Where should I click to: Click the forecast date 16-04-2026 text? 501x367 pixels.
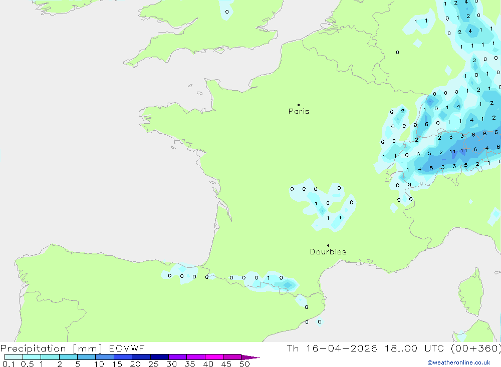(339, 348)
